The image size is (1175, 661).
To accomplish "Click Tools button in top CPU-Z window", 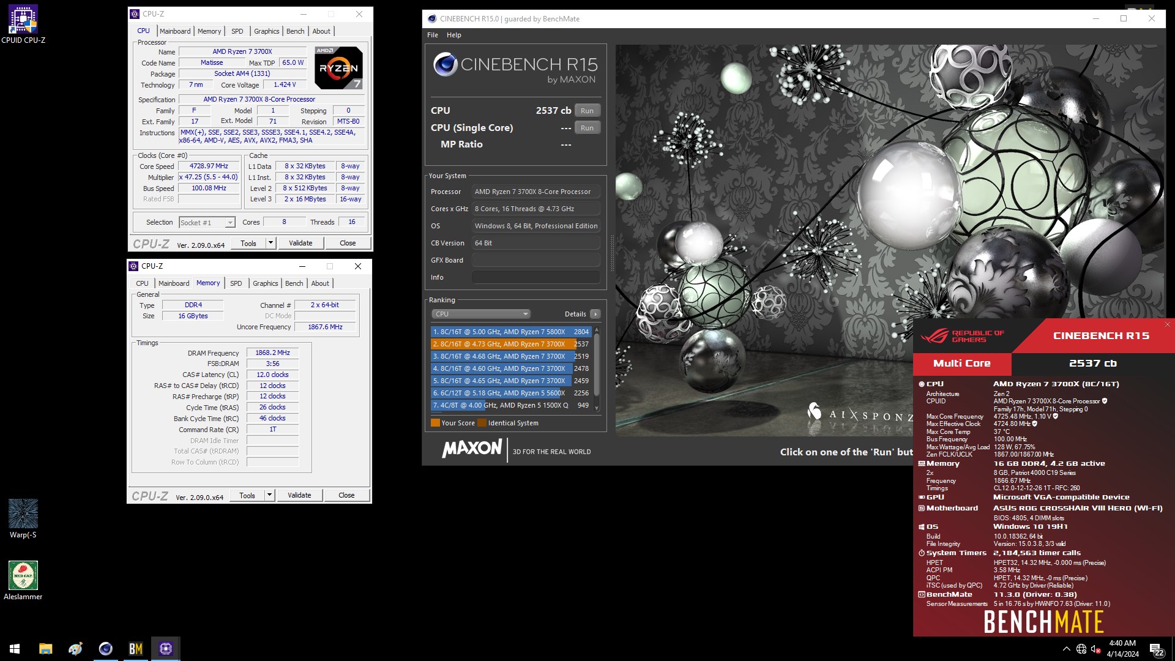I will tap(248, 243).
